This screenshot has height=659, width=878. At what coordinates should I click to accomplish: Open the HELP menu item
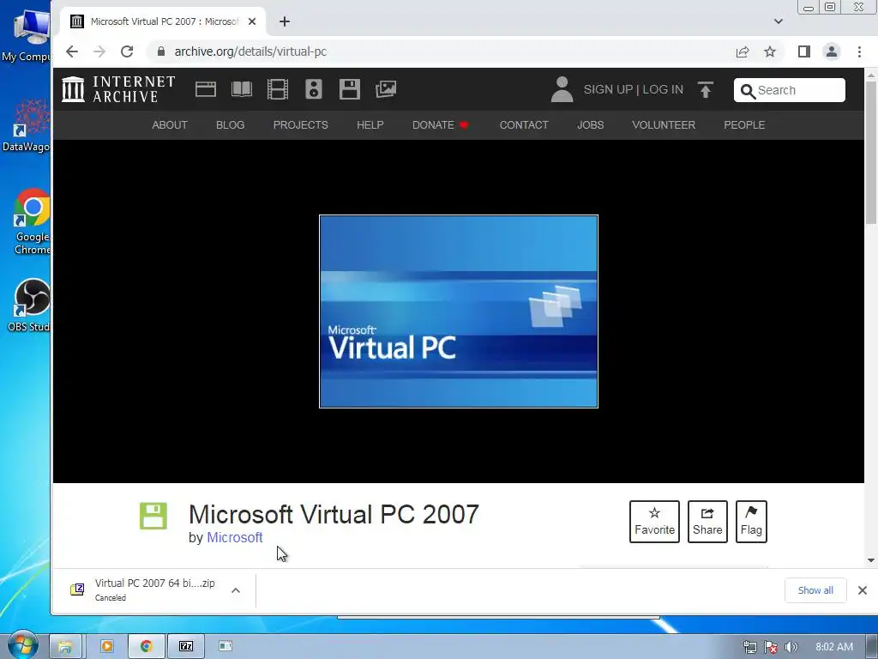pos(370,125)
